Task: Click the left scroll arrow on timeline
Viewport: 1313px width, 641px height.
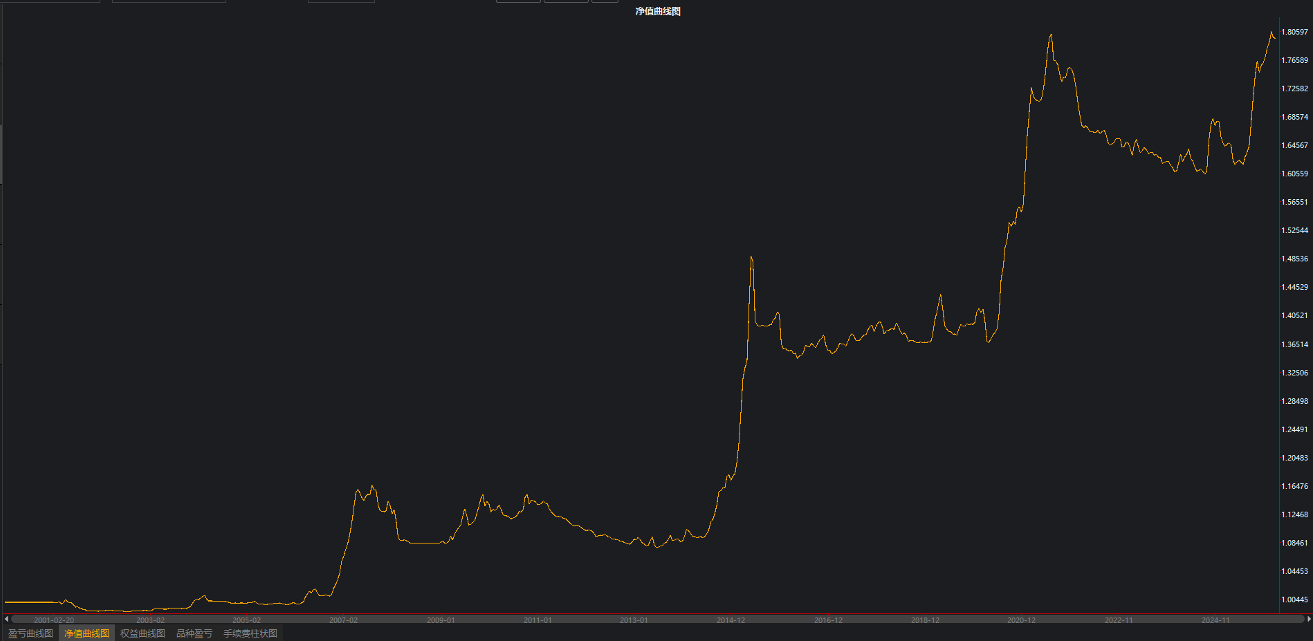Action: pyautogui.click(x=6, y=619)
